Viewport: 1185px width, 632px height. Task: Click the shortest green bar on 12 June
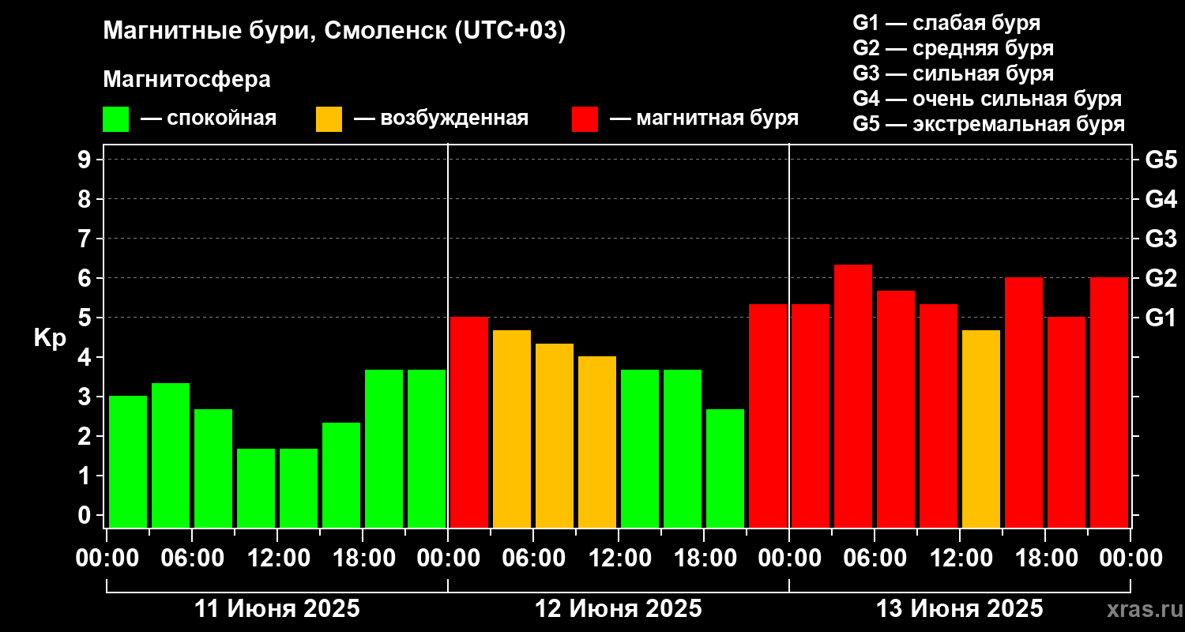(x=725, y=468)
